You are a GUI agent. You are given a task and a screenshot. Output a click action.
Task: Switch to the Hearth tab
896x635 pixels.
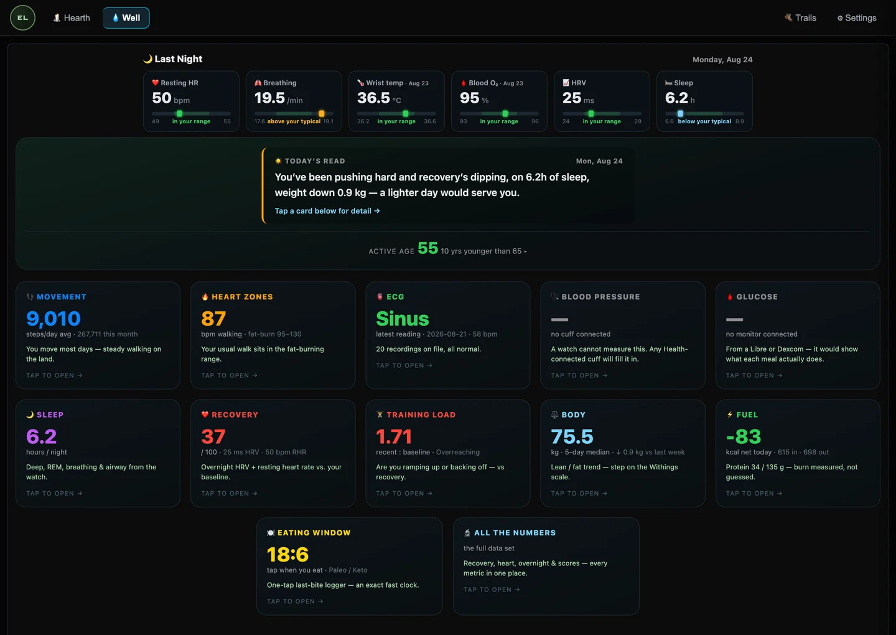tap(72, 18)
